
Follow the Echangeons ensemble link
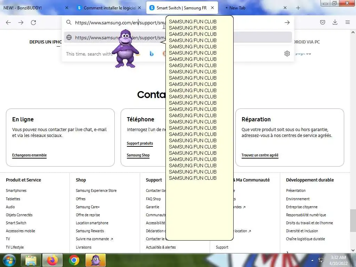pos(29,155)
